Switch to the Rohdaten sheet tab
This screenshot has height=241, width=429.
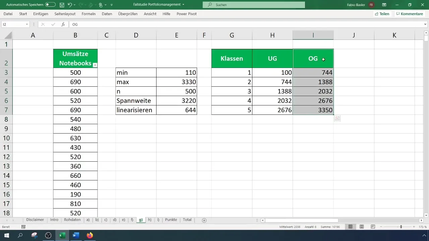click(72, 220)
